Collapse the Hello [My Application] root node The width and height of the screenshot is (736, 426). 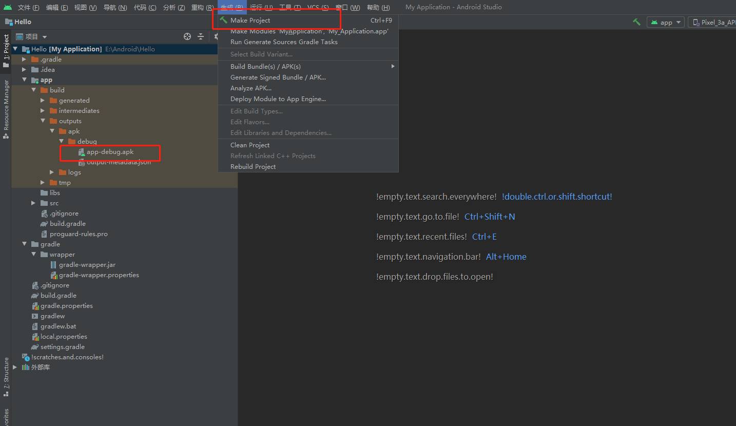pyautogui.click(x=15, y=49)
